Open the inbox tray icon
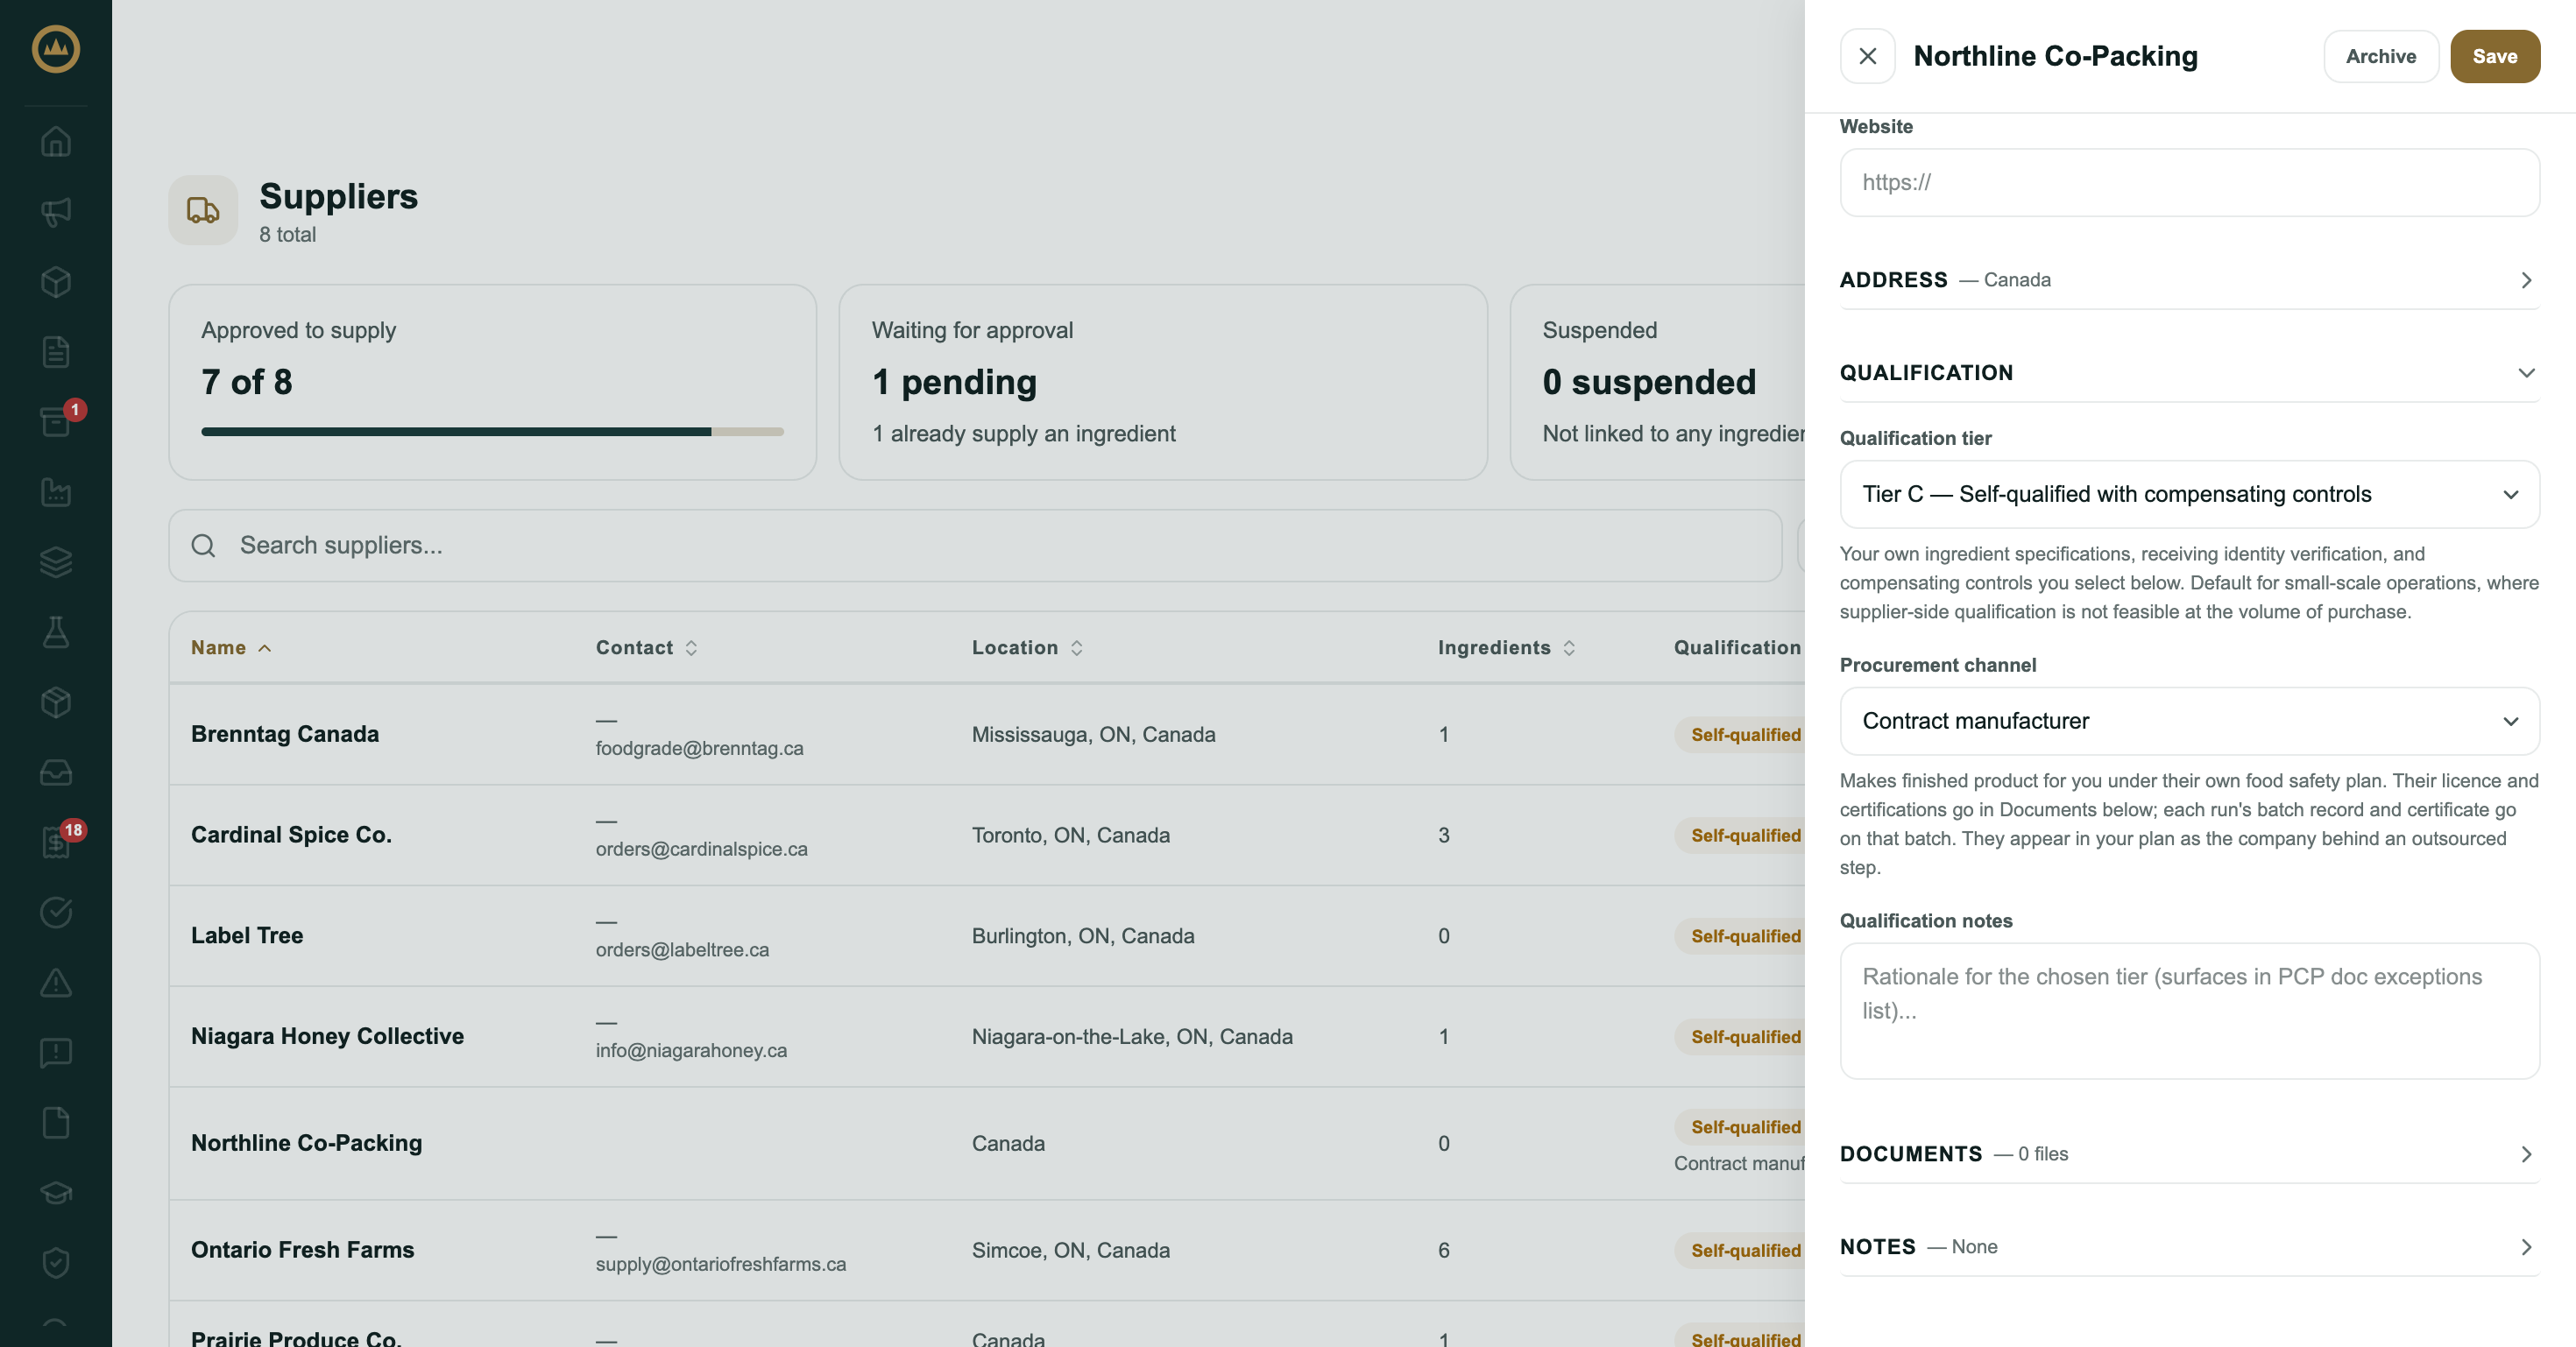The image size is (2576, 1347). 56,772
